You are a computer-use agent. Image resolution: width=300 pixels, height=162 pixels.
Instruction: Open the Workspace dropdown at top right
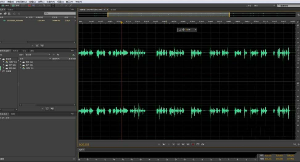[264, 6]
